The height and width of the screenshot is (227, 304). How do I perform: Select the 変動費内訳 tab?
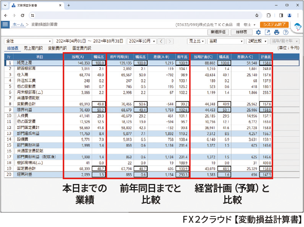[57, 49]
